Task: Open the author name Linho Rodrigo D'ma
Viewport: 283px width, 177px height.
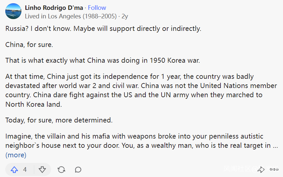Action: coord(54,8)
